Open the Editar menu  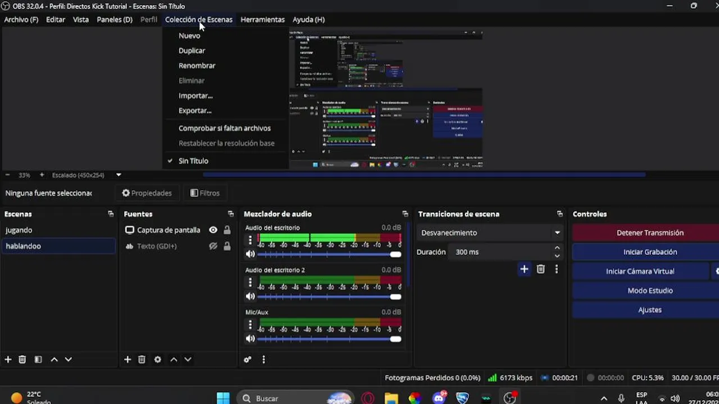click(x=56, y=20)
